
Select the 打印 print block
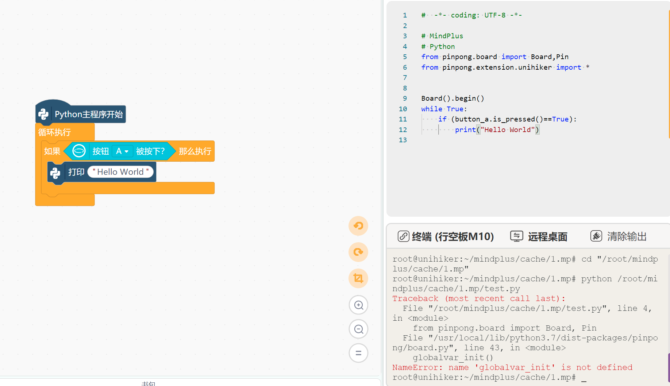(x=76, y=172)
